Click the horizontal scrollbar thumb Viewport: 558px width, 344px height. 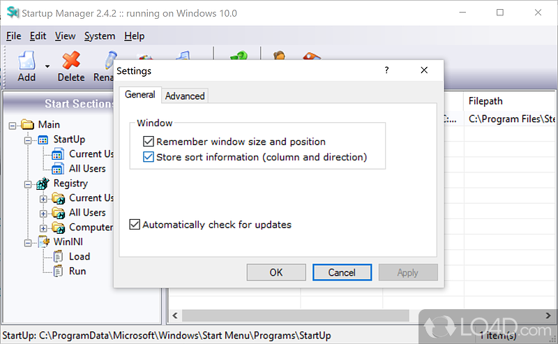pos(295,315)
